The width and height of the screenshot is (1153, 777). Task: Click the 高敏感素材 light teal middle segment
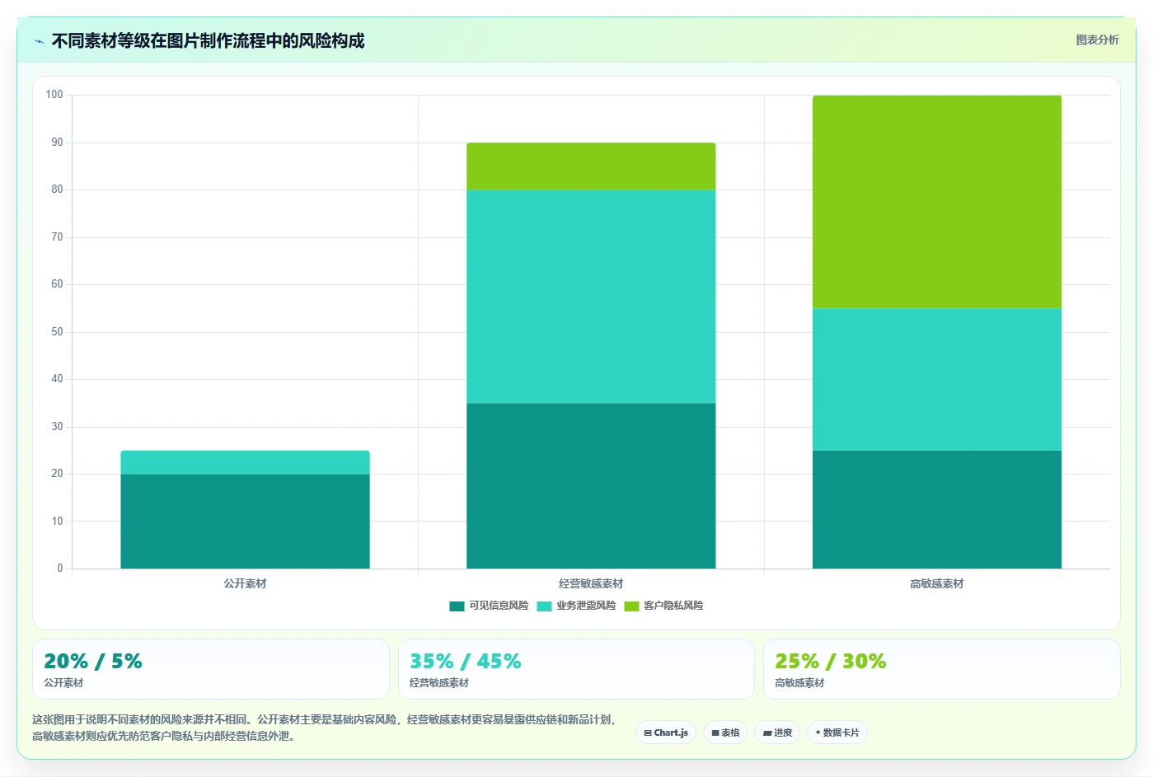click(x=937, y=379)
